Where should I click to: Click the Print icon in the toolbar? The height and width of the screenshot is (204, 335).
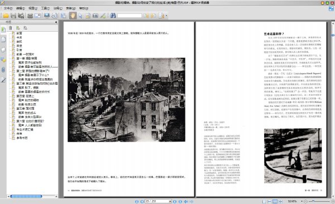click(x=30, y=16)
